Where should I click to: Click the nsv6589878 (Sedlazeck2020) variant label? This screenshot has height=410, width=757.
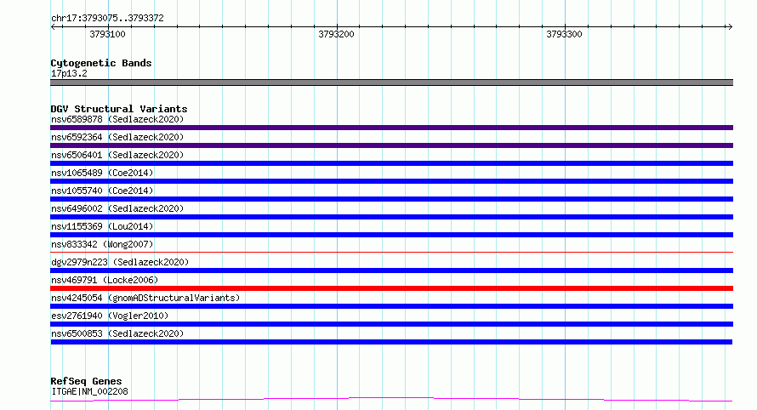[x=117, y=119]
